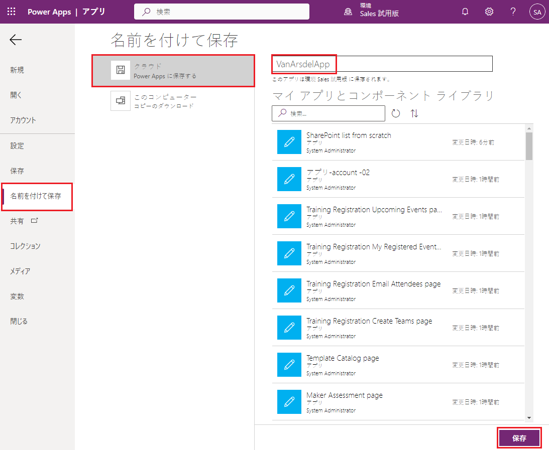The width and height of the screenshot is (549, 450).
Task: Select 閉じる in the left menu
Action: pyautogui.click(x=19, y=322)
